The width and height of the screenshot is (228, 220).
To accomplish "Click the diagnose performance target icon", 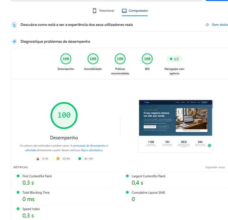I will (14, 42).
